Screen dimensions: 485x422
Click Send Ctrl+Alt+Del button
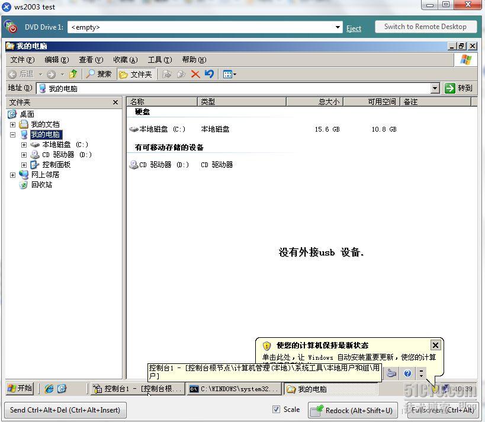65,410
